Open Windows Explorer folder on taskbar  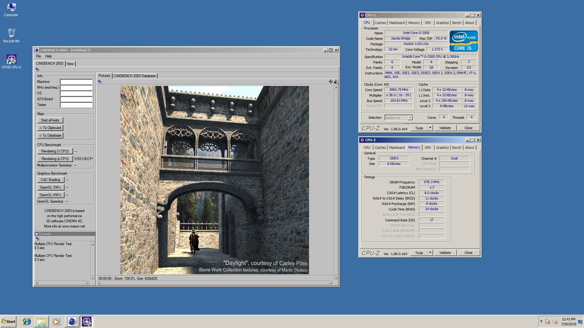(42, 322)
